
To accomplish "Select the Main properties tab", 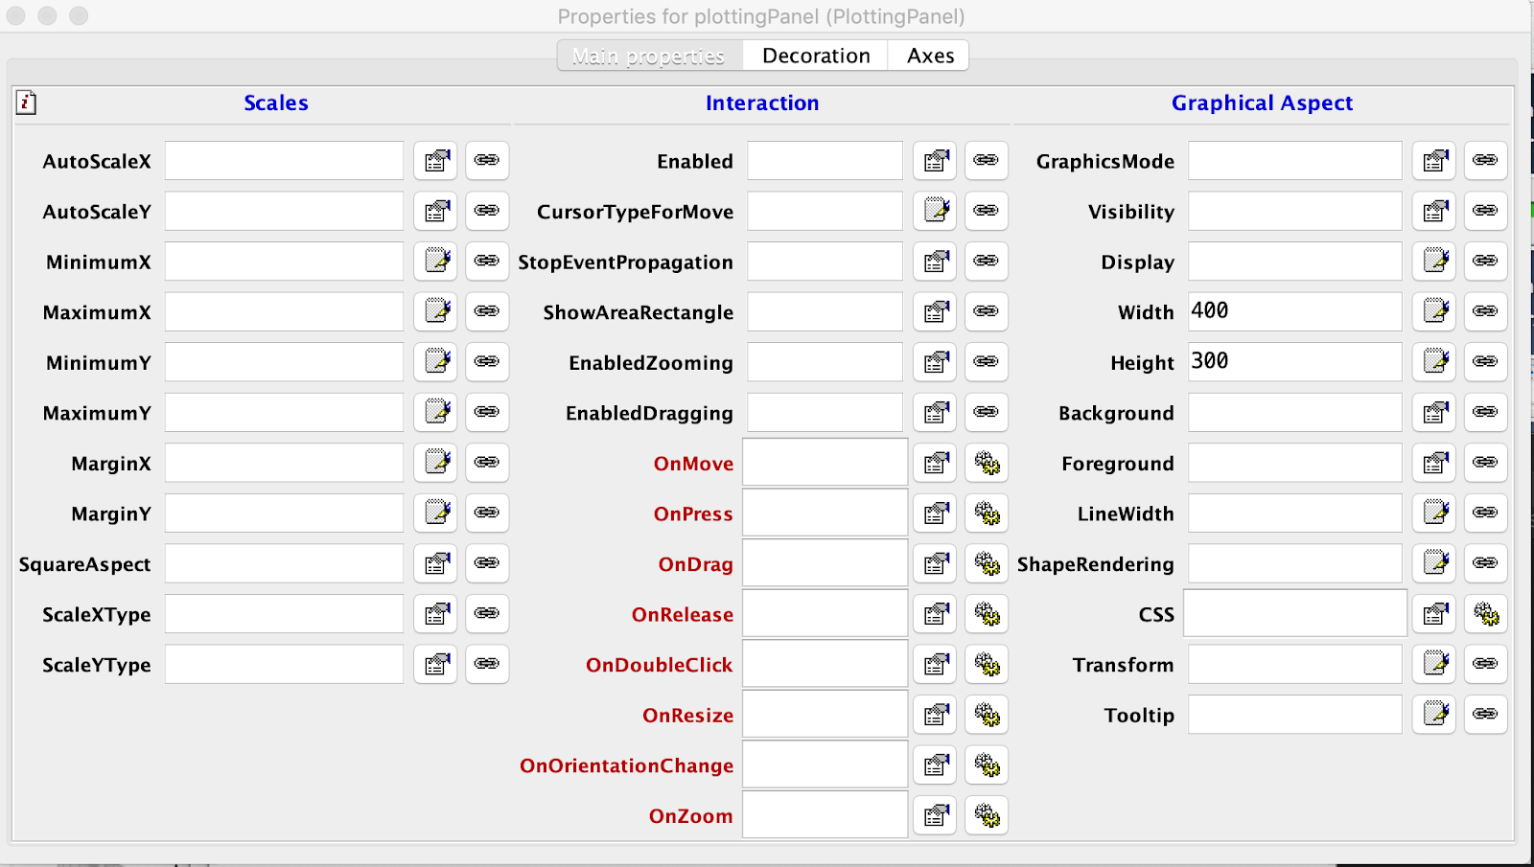I will pyautogui.click(x=649, y=56).
